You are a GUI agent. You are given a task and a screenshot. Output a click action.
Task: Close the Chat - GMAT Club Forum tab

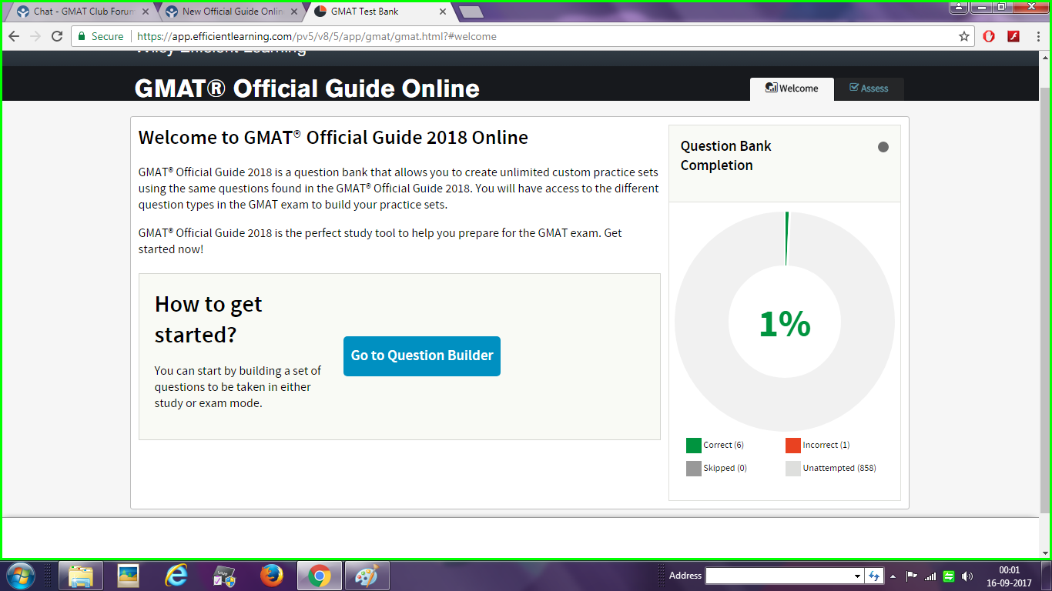click(145, 12)
